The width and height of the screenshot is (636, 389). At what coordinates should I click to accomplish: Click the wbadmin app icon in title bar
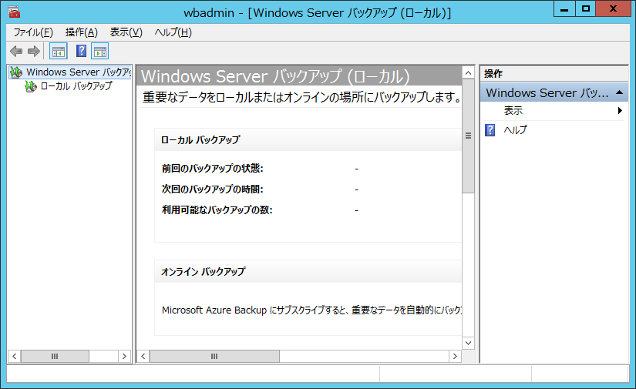(x=14, y=12)
